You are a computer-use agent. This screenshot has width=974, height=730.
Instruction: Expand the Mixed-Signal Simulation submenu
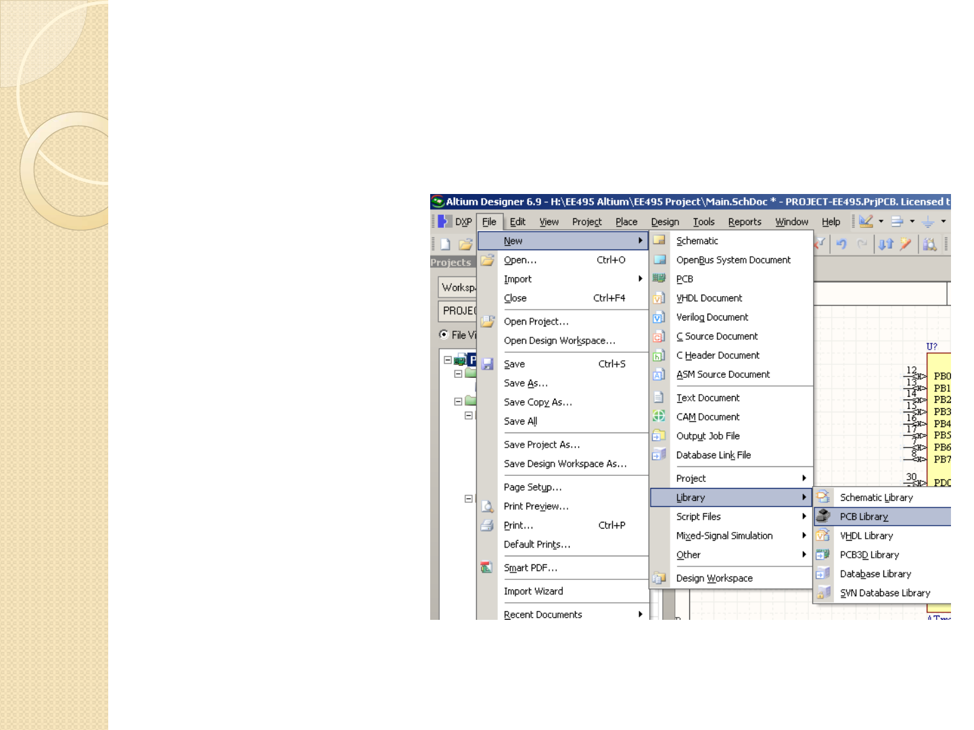(x=731, y=535)
